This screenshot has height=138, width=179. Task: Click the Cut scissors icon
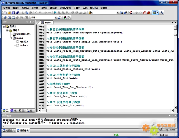[23, 13]
